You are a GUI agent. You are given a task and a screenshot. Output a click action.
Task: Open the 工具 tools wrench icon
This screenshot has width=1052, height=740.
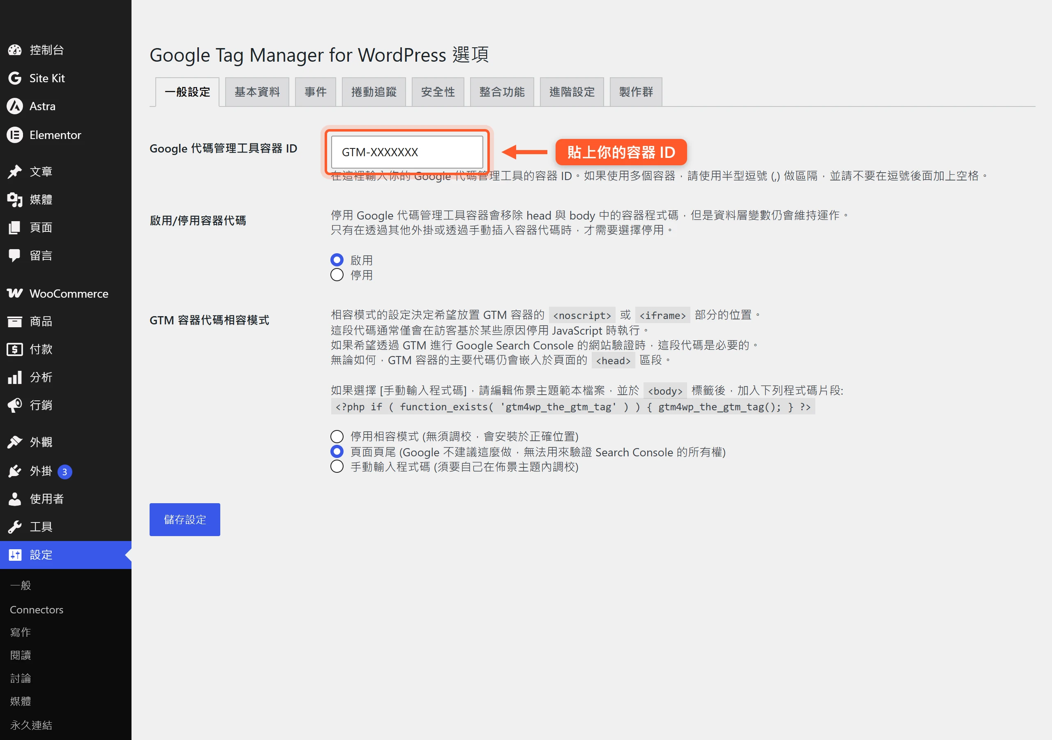(15, 527)
